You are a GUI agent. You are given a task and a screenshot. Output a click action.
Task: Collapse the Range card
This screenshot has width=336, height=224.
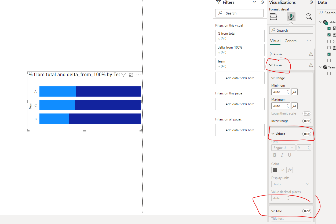(273, 78)
